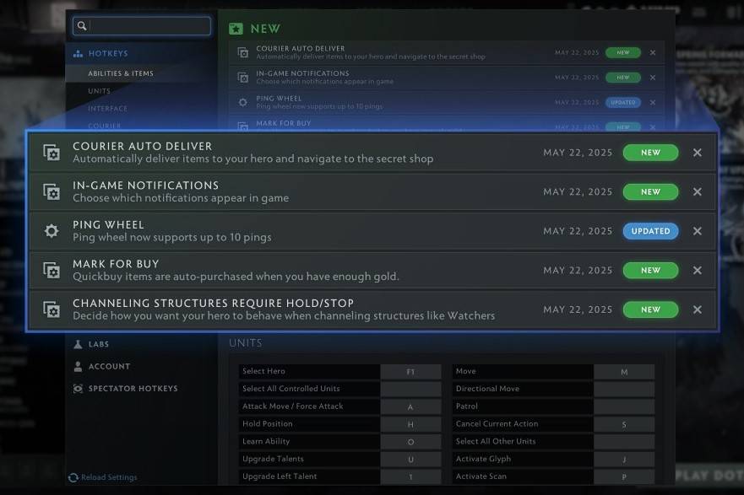Close small Ping Wheel entry in background list
744x495 pixels.
(653, 102)
